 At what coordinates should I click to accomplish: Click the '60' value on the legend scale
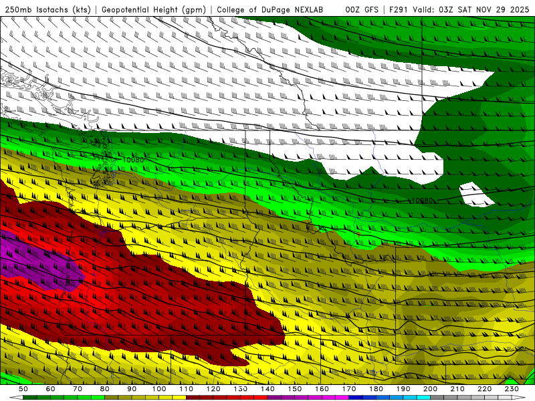point(50,389)
